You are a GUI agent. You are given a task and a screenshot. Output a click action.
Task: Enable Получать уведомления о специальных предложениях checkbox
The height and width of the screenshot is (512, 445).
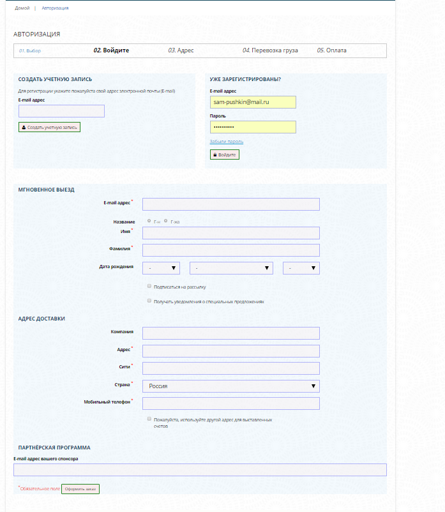point(149,301)
